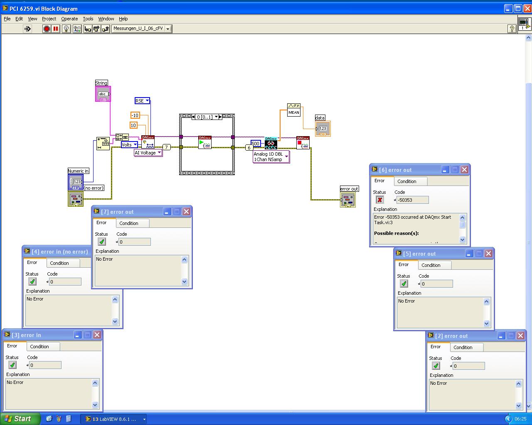Open the File menu
This screenshot has height=425, width=532.
coord(7,19)
